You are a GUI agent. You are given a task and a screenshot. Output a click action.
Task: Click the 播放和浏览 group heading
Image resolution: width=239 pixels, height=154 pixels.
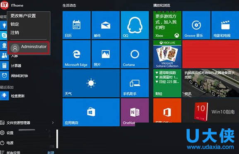(162, 5)
